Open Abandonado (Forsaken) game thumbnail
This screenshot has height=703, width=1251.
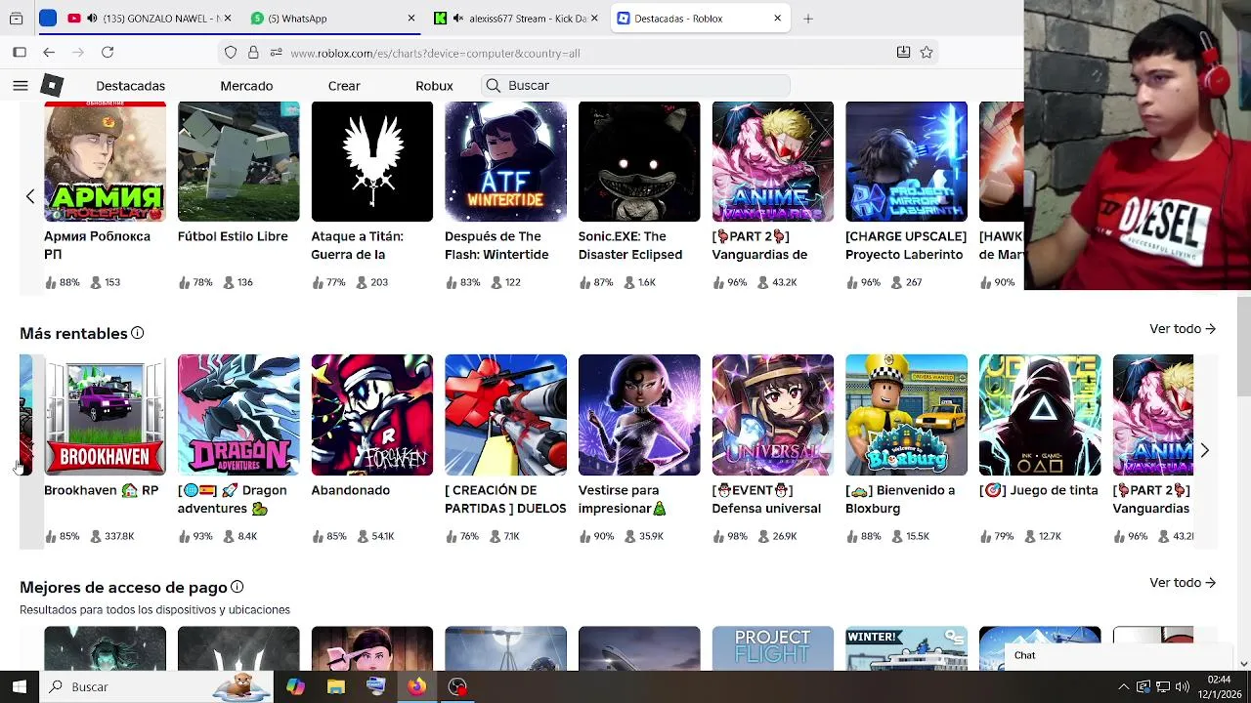click(x=371, y=415)
